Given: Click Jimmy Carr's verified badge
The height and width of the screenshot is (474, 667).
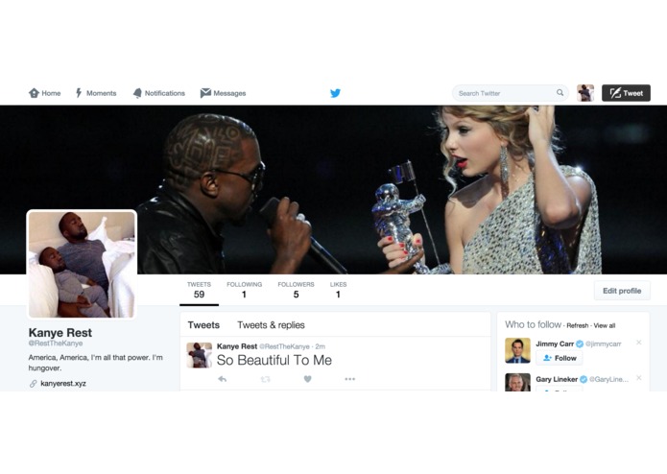Looking at the screenshot, I should (x=580, y=344).
